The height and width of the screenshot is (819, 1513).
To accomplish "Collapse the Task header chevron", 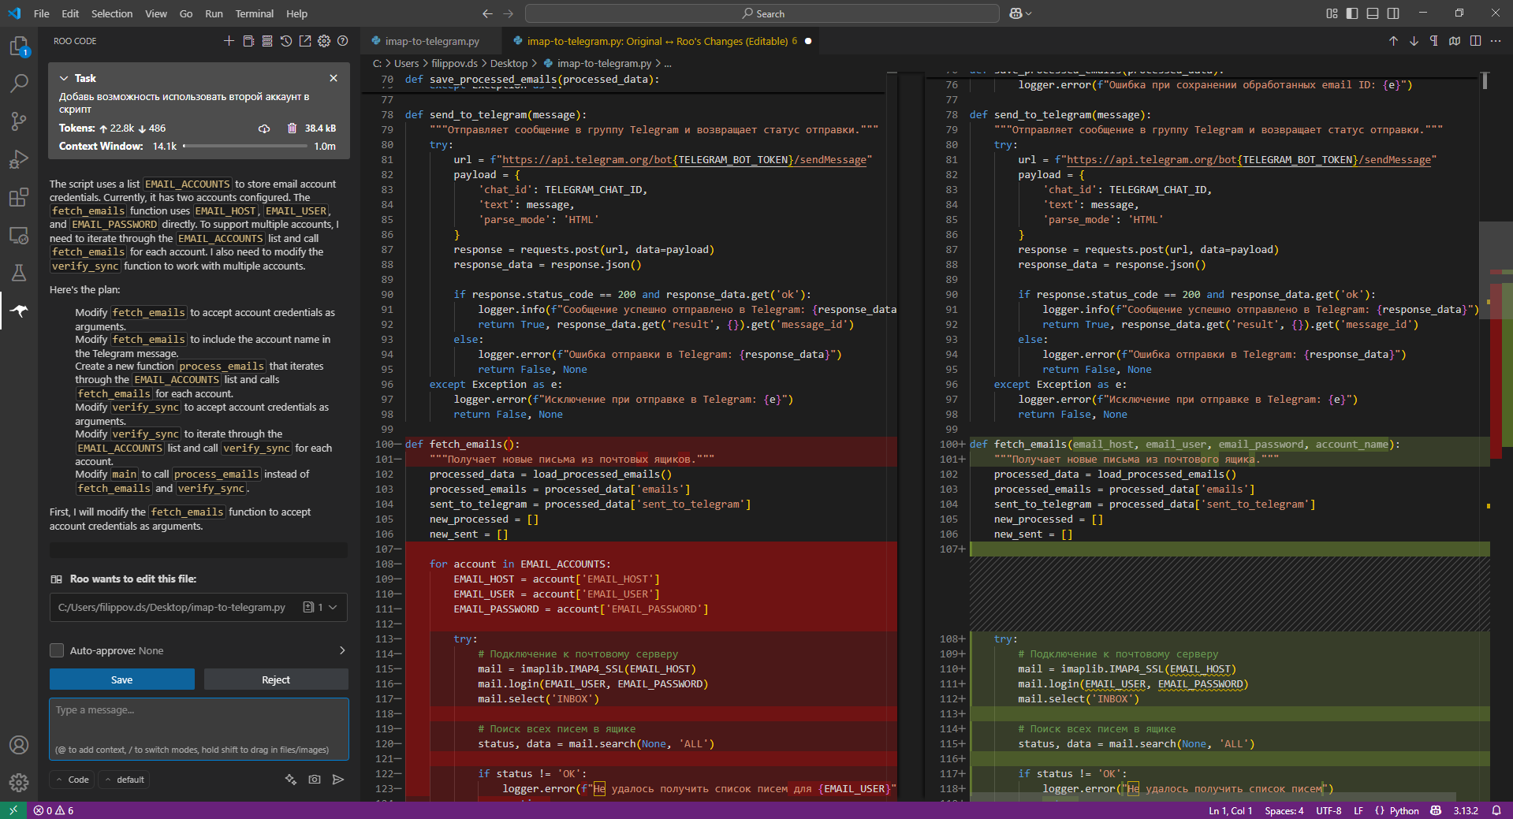I will [64, 78].
